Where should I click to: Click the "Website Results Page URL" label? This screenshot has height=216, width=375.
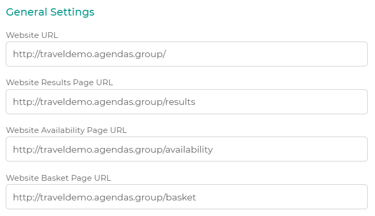[x=59, y=83]
